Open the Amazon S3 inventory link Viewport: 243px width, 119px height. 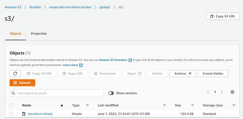coord(113,60)
